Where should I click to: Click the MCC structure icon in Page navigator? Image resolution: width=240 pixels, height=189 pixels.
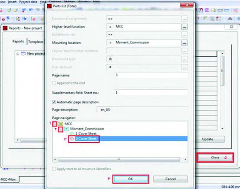tap(61, 124)
